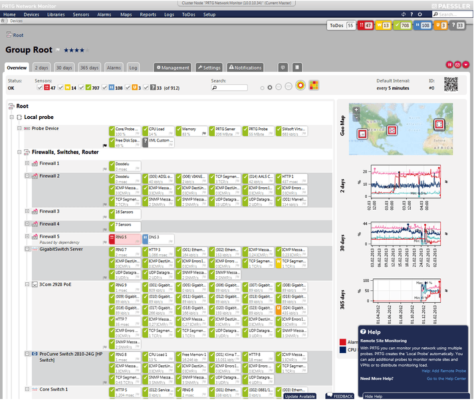Click the comment bubble tab icon
474x401 pixels.
[x=283, y=67]
